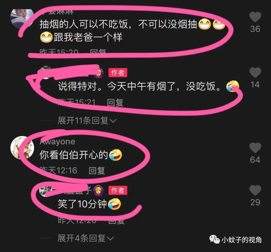Tap the first 作者 badge
Screen dimensions: 271x252
[x=118, y=73]
